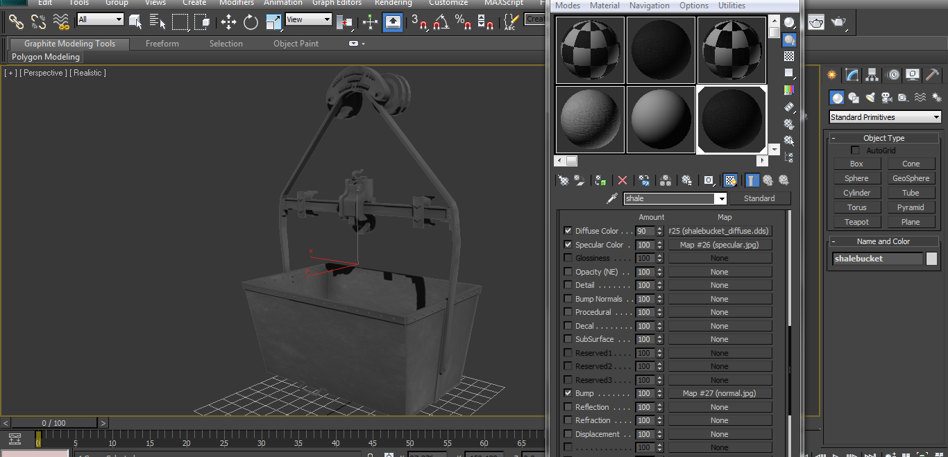
Task: Click the material eyedropper picker
Action: (611, 198)
